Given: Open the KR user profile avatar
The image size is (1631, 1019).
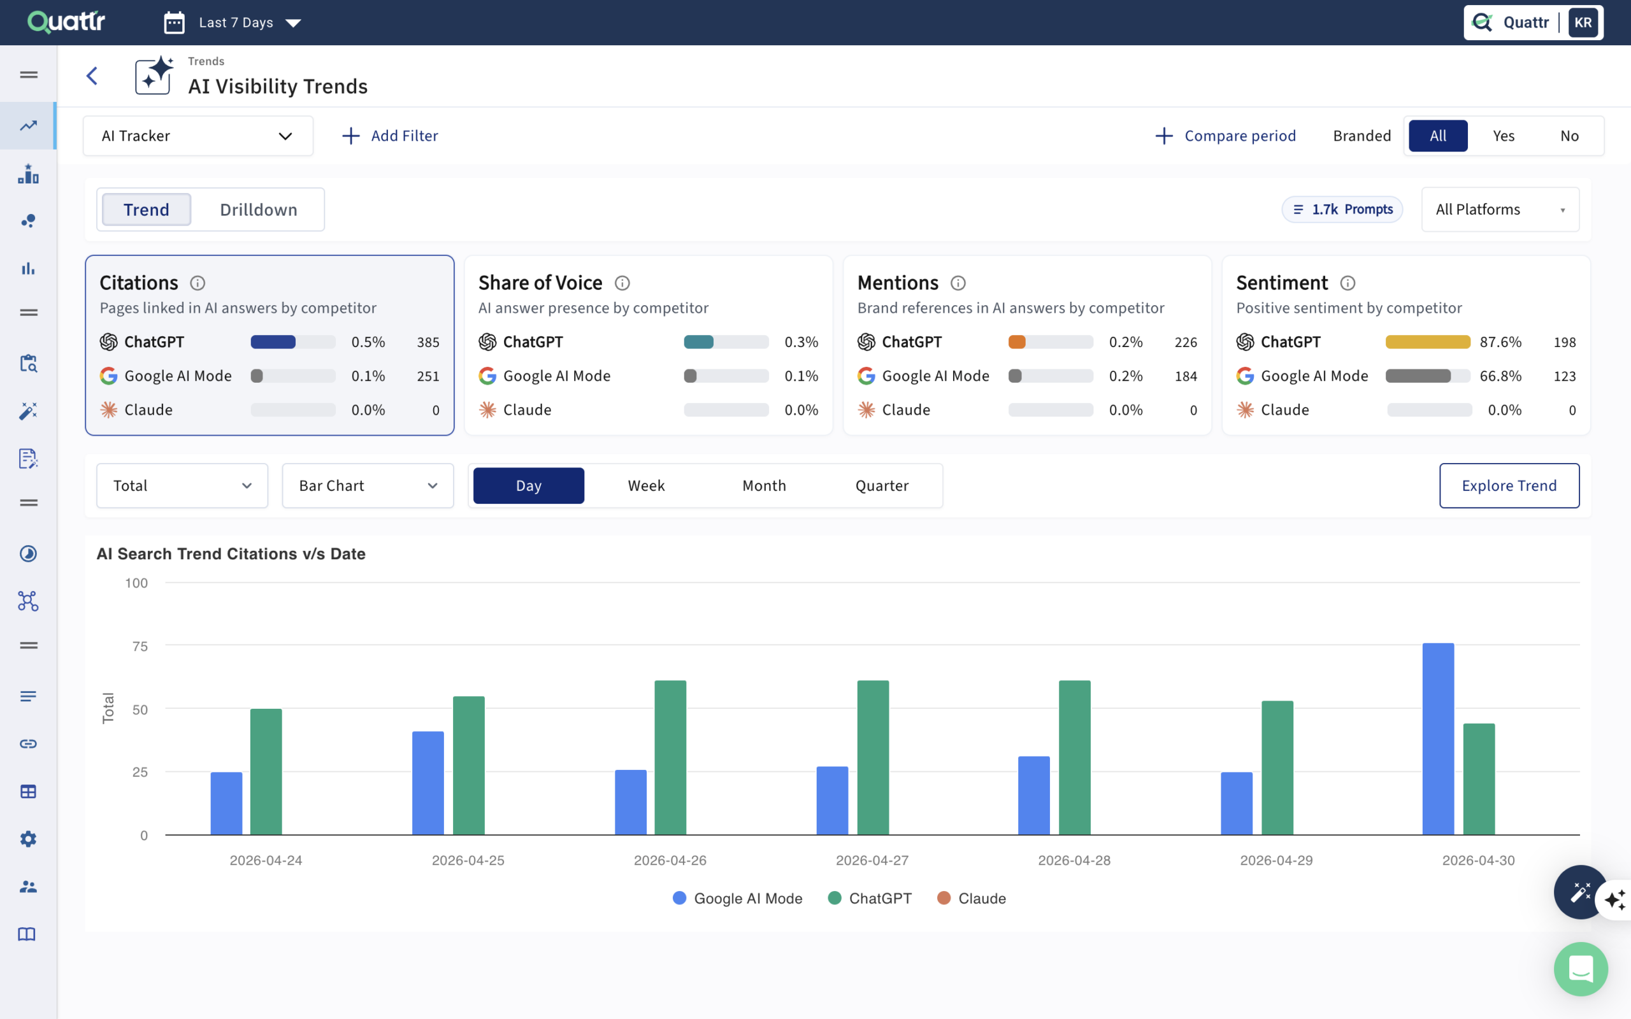Looking at the screenshot, I should point(1583,22).
